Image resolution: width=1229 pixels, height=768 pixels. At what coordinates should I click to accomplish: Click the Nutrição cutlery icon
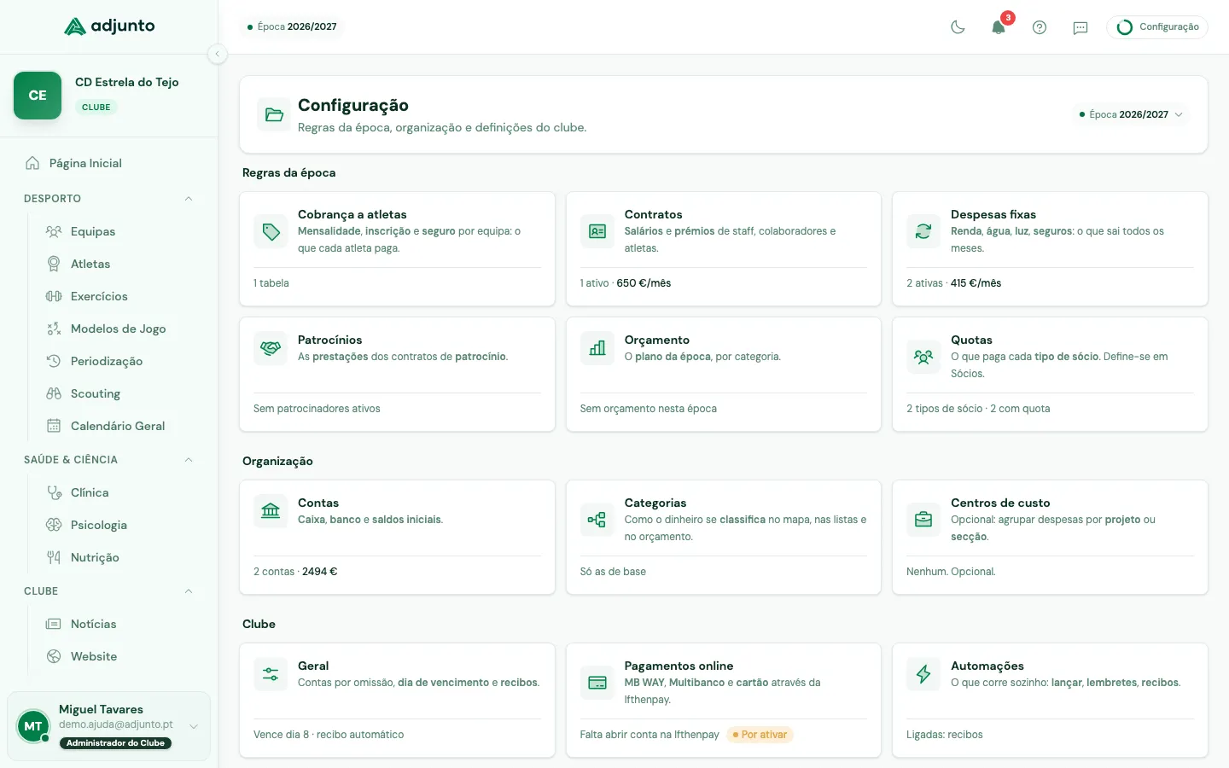tap(54, 557)
